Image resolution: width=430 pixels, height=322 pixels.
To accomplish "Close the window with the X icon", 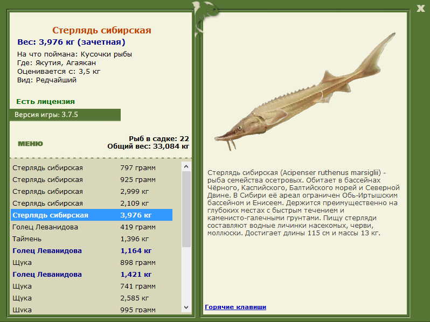I will pos(420,8).
